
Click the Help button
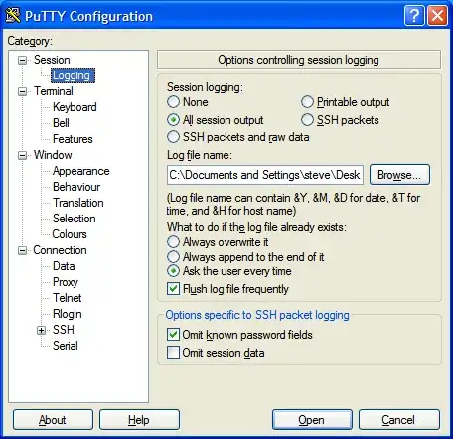coord(139,420)
